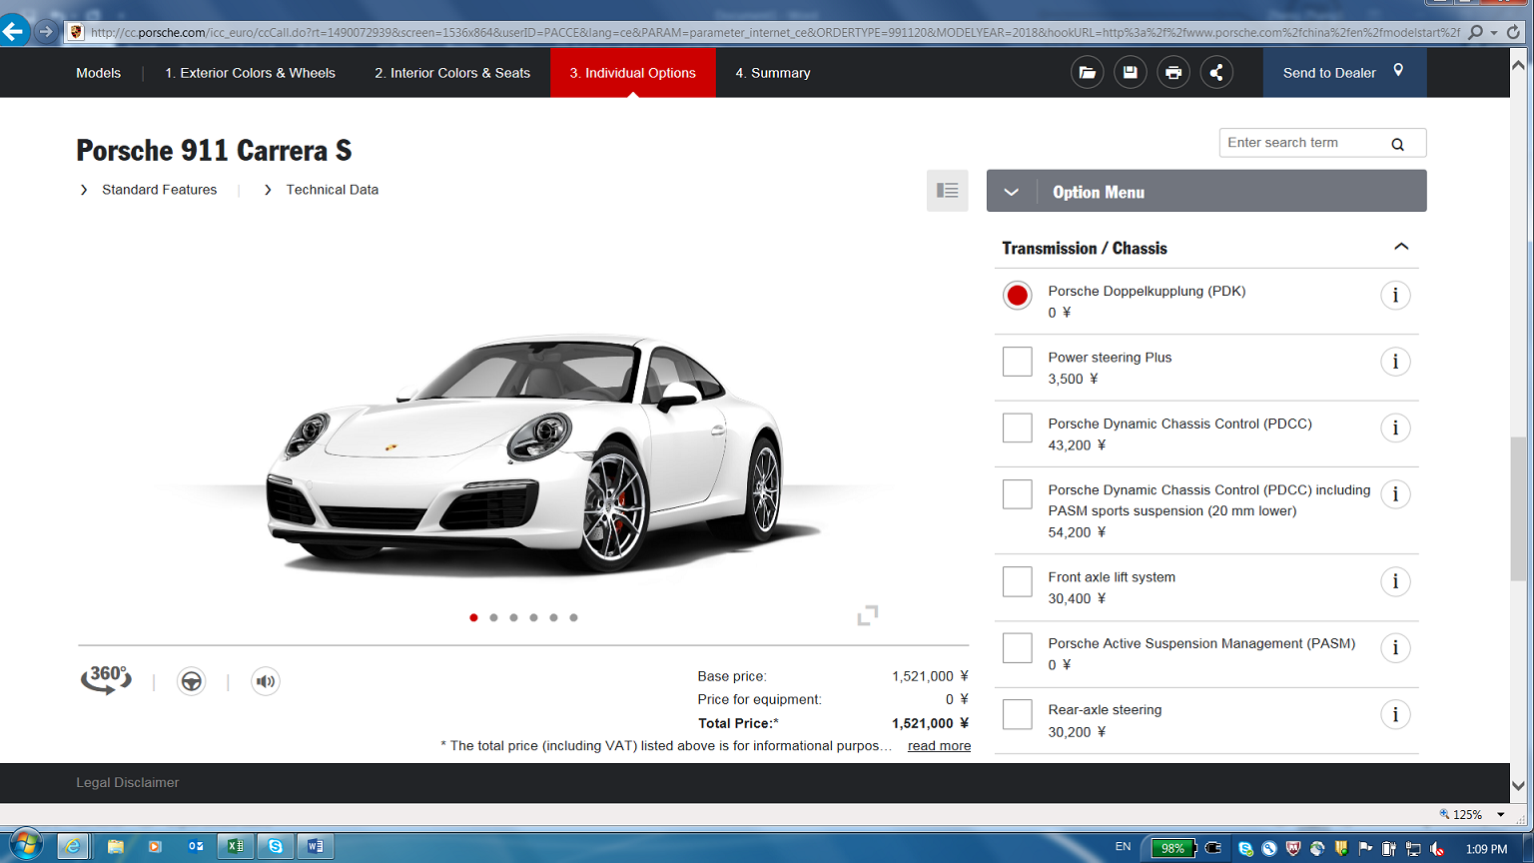This screenshot has width=1534, height=863.
Task: Show the interior steering wheel view
Action: point(191,682)
